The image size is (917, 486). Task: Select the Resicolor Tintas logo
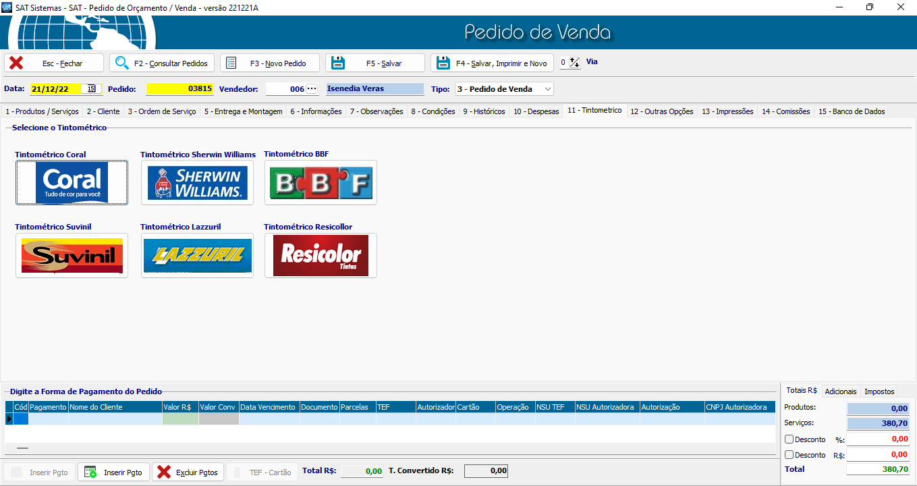(x=321, y=255)
